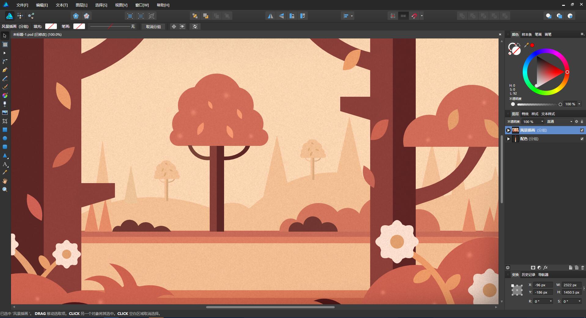The height and width of the screenshot is (318, 586).
Task: Toggle the eye icon in context toolbar
Action: click(x=182, y=27)
